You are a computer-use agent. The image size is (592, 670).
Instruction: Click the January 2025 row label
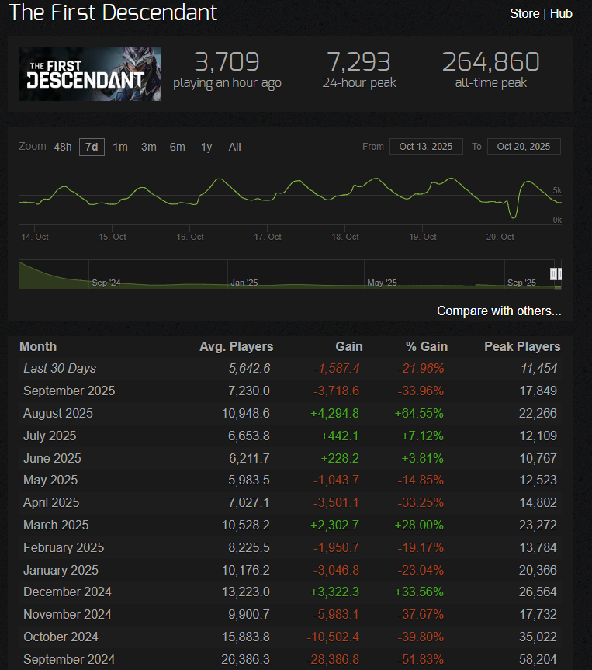(x=61, y=570)
